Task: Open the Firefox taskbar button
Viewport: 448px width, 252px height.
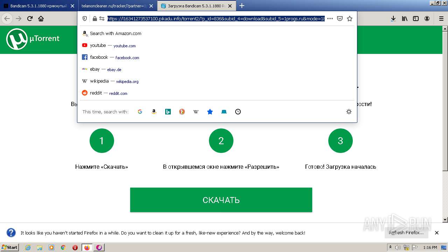Action: (x=87, y=247)
